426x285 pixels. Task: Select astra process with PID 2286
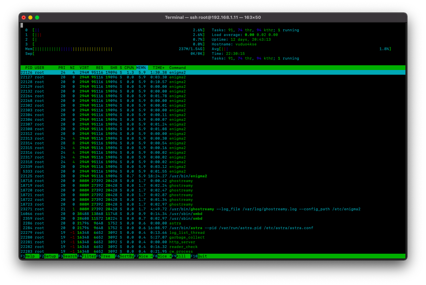pyautogui.click(x=213, y=223)
